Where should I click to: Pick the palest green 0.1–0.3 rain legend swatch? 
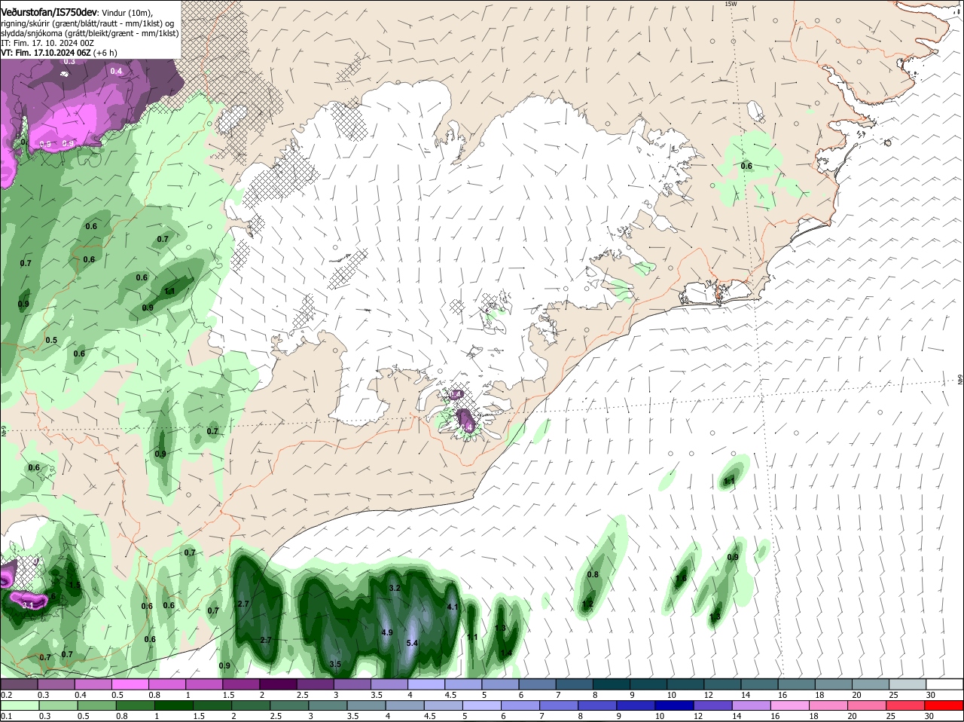[19, 705]
